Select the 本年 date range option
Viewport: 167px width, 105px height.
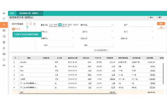coord(60,25)
